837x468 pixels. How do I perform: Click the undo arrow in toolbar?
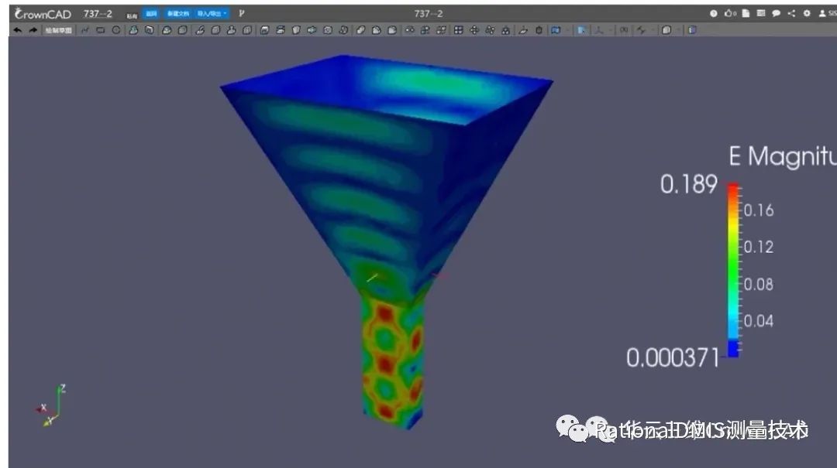coord(17,30)
